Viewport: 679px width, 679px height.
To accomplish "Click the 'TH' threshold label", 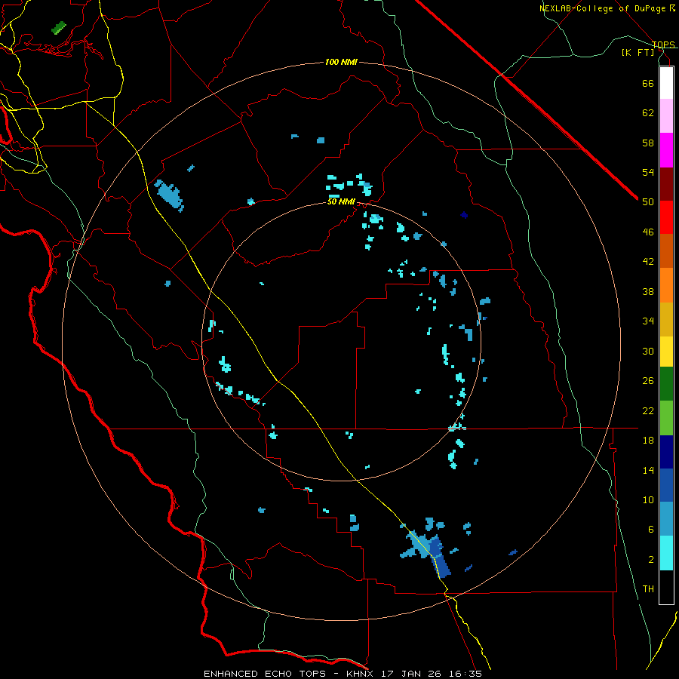I will coord(648,589).
